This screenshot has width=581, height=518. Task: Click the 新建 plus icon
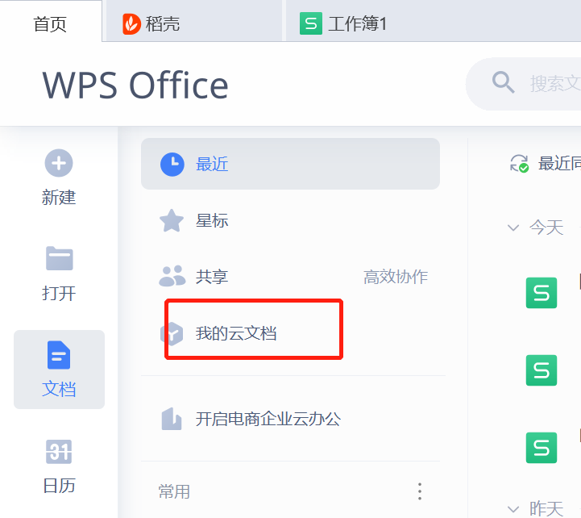pyautogui.click(x=59, y=163)
